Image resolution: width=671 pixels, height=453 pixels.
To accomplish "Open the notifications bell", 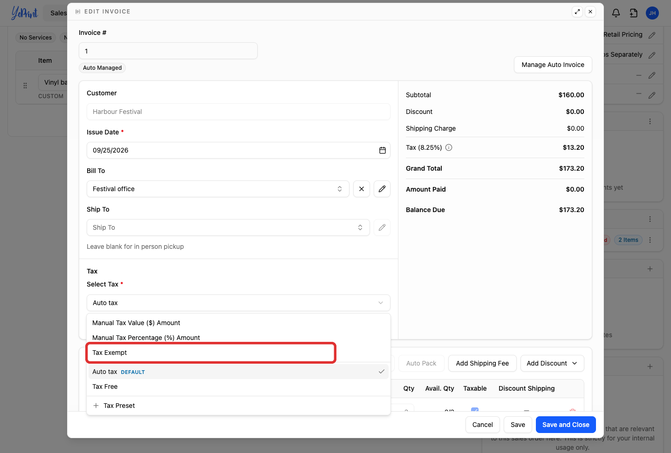I will point(616,13).
